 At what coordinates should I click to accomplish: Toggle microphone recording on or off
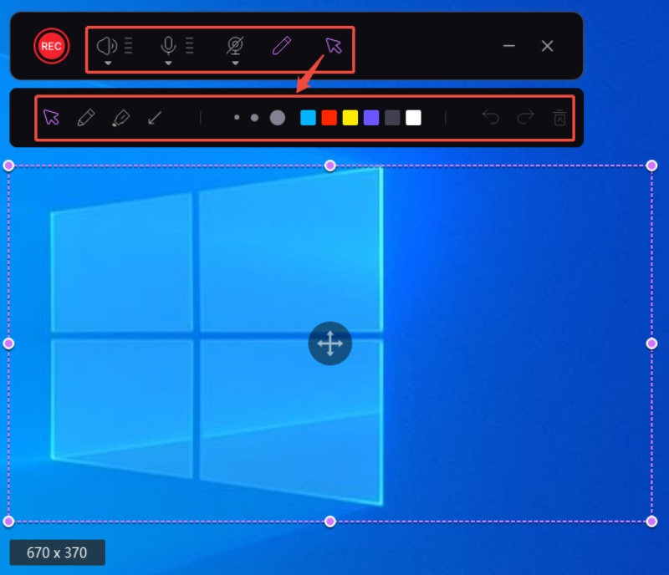[x=168, y=45]
